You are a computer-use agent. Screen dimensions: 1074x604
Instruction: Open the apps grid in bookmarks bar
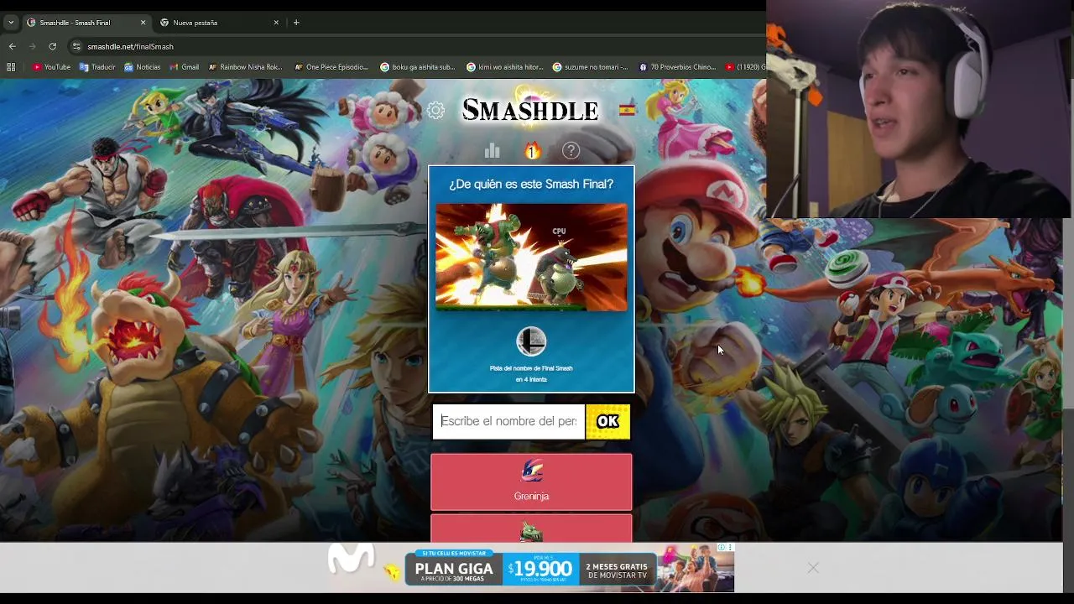pyautogui.click(x=11, y=67)
